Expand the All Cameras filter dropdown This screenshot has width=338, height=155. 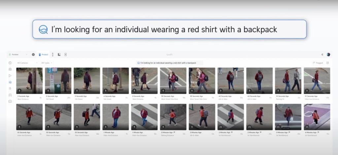pyautogui.click(x=28, y=63)
